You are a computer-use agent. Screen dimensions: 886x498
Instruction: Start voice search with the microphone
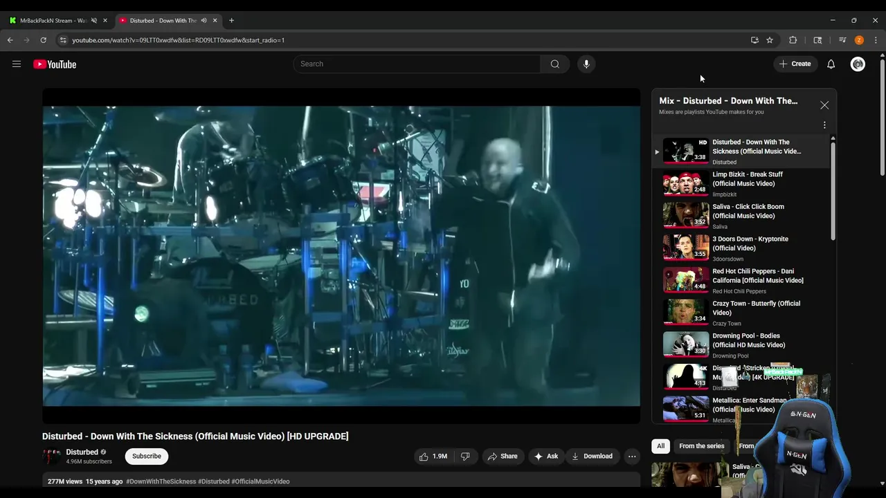click(586, 64)
